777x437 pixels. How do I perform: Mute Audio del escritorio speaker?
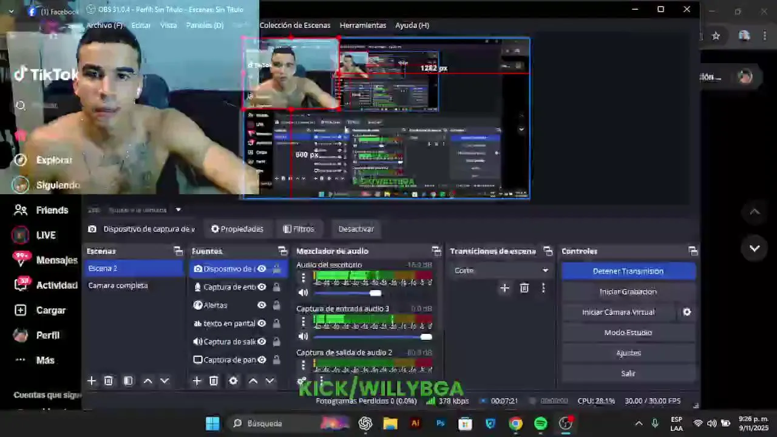coord(303,293)
